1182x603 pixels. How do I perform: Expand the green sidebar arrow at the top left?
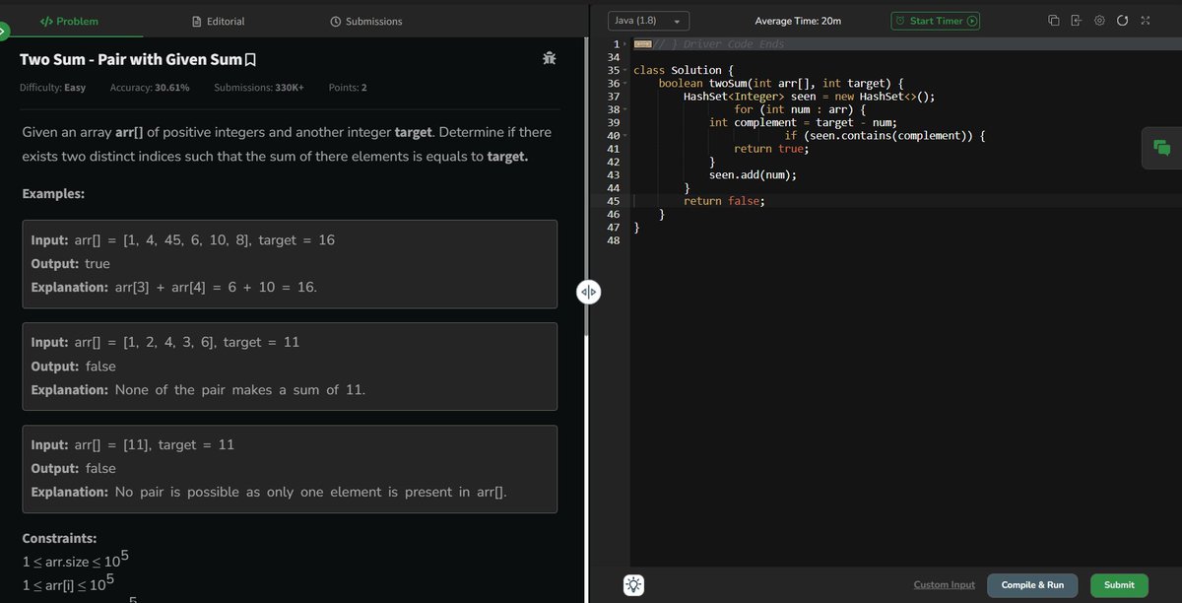point(3,32)
